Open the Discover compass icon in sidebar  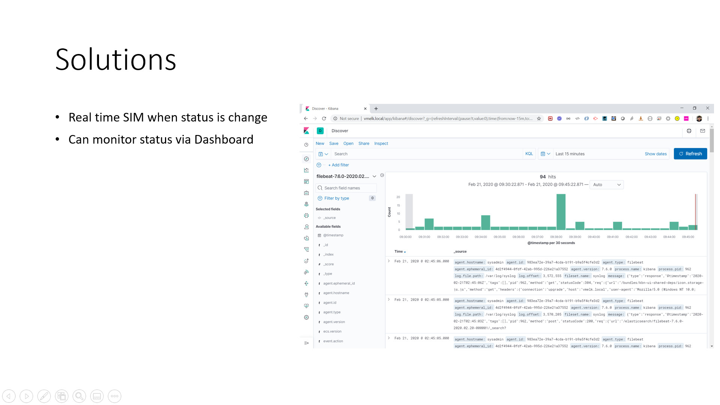tap(306, 159)
